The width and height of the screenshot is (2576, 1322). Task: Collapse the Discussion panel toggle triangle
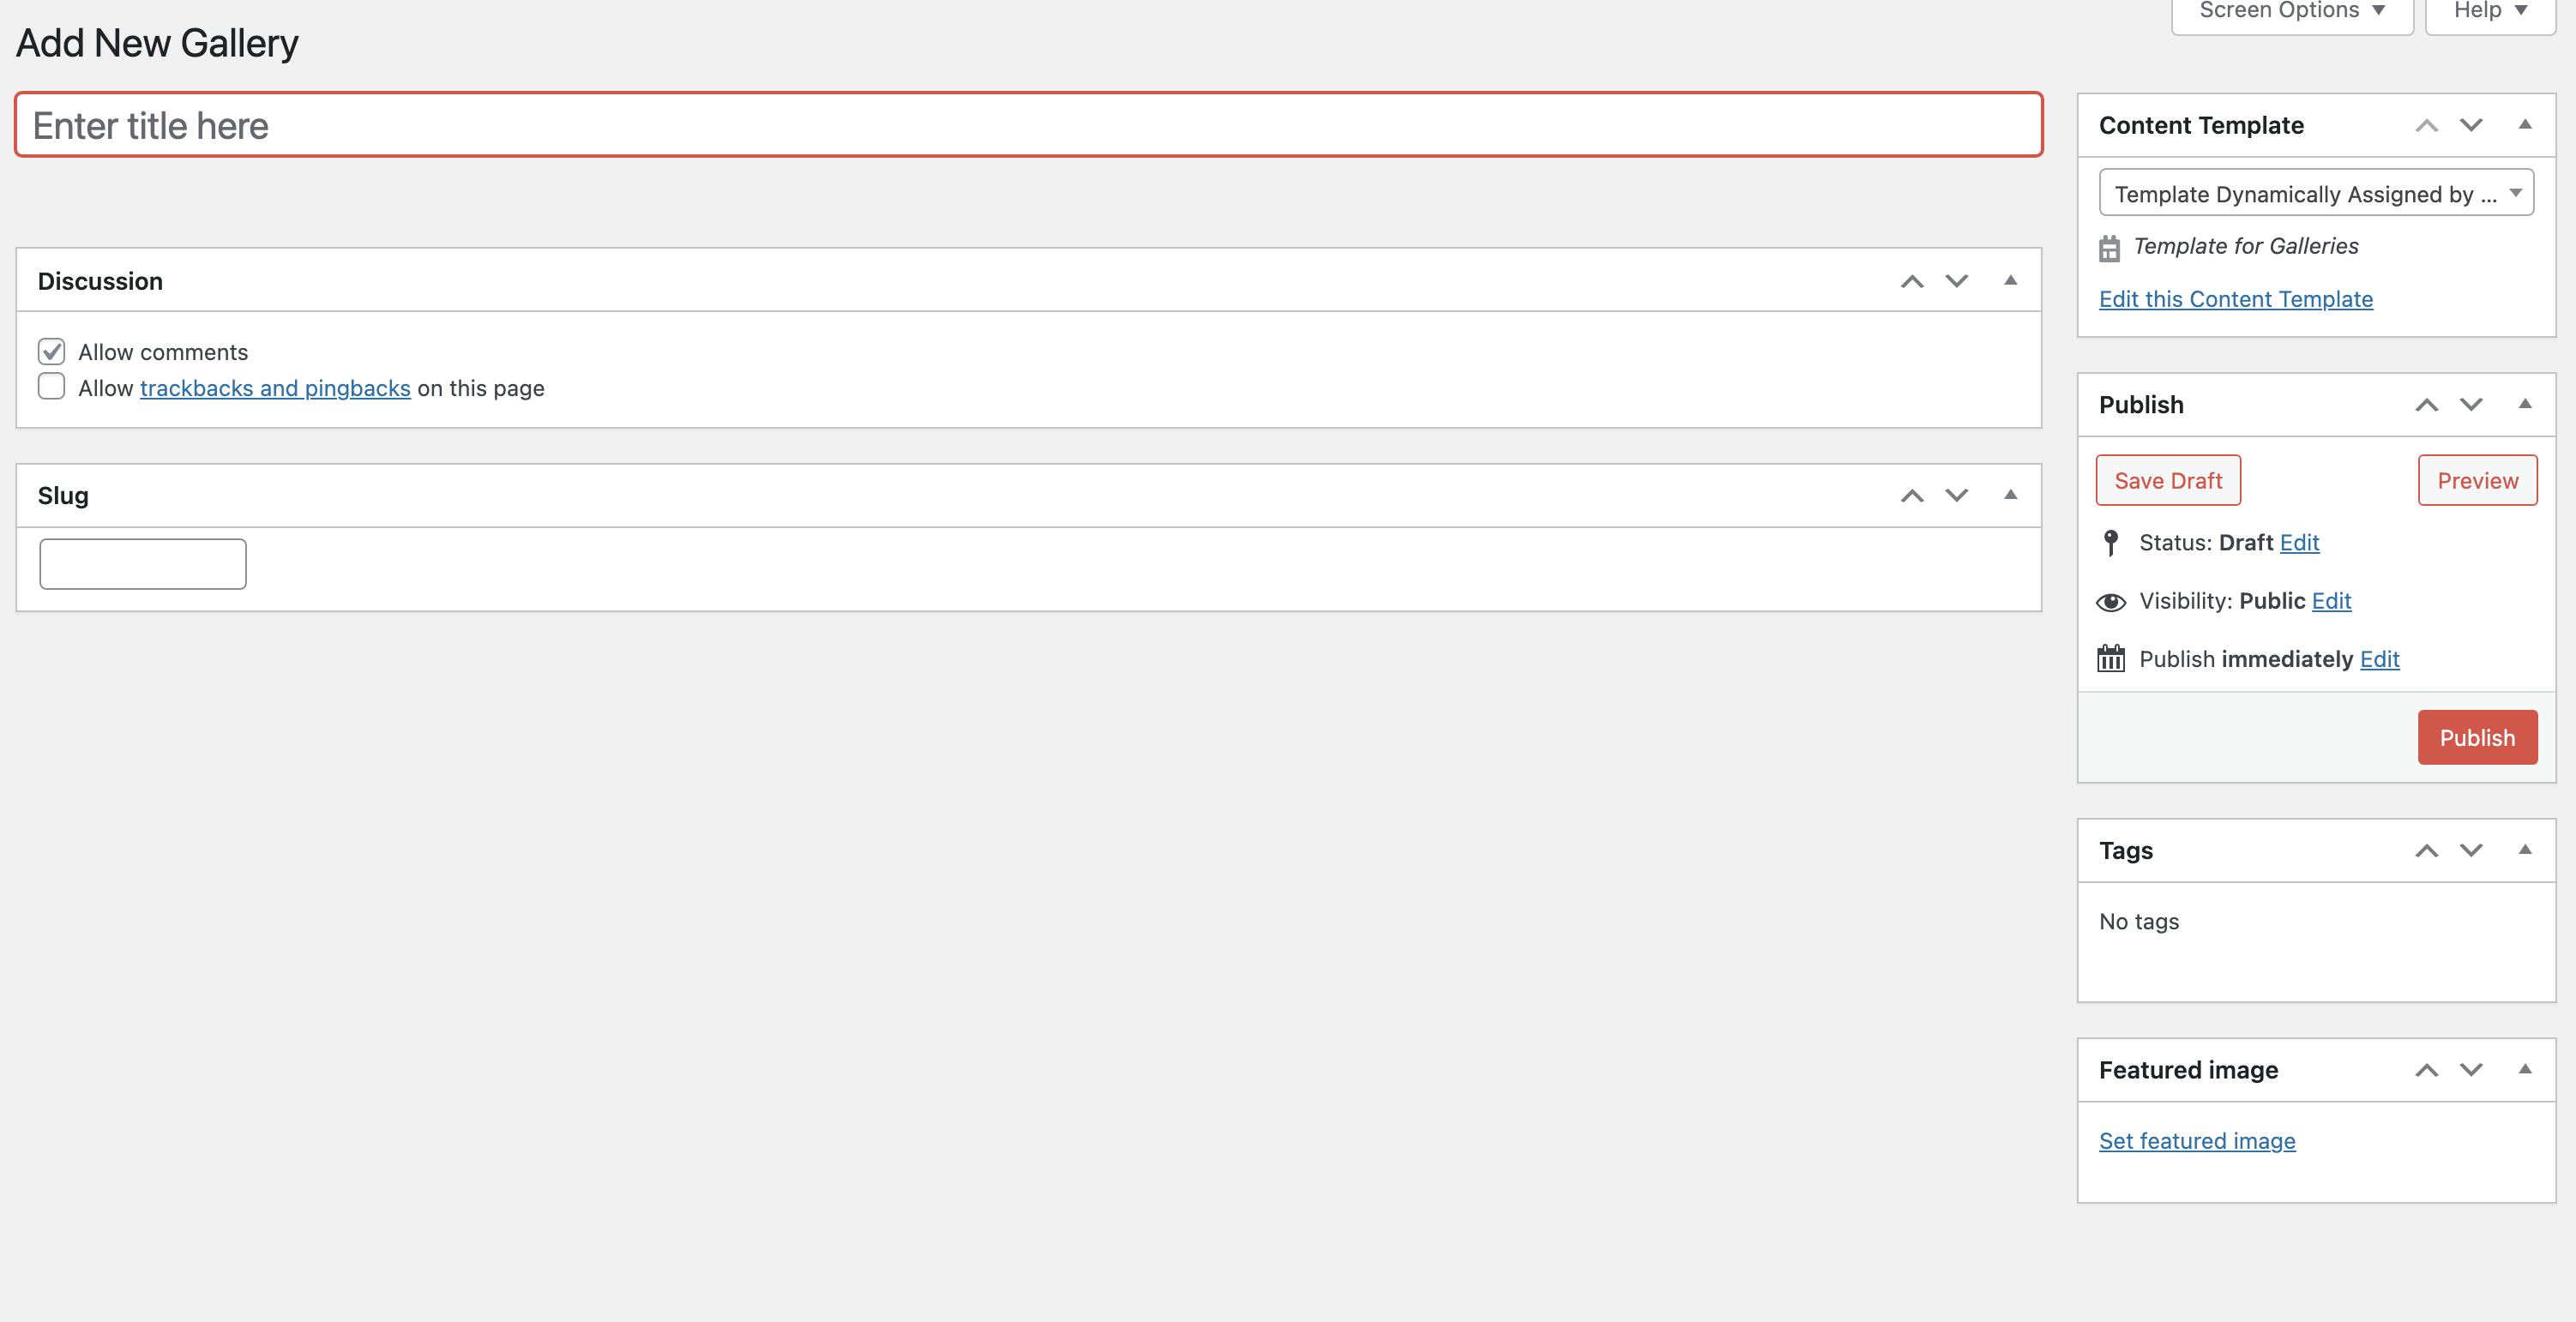coord(2010,281)
